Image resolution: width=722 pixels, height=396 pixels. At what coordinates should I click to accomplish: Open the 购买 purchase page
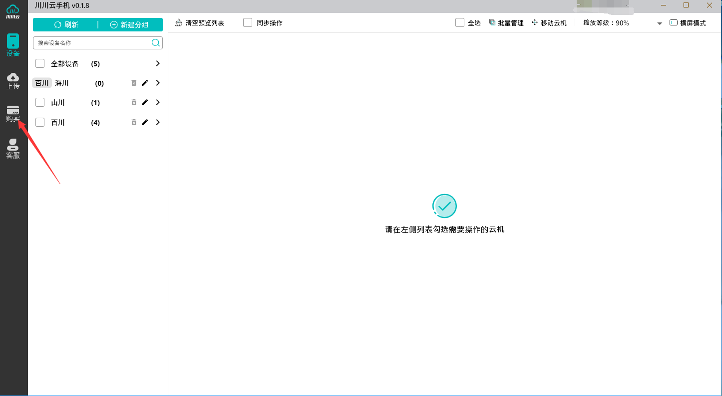tap(12, 112)
